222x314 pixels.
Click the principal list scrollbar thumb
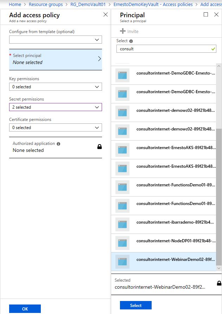[x=219, y=197]
